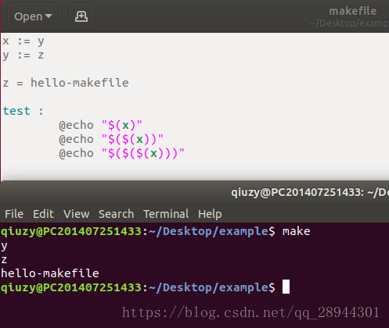Open the terminal View menu
The image size is (389, 328).
(x=77, y=214)
